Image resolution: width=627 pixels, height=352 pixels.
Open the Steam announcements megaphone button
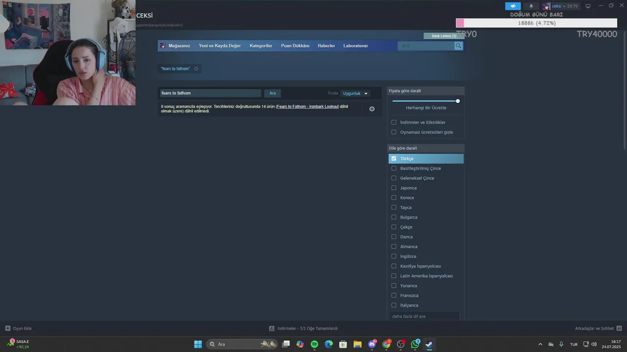point(513,6)
